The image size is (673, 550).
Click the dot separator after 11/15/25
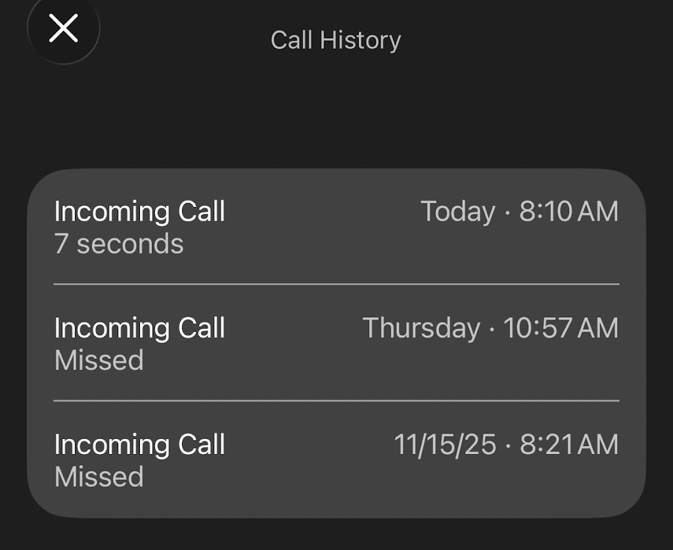point(508,445)
